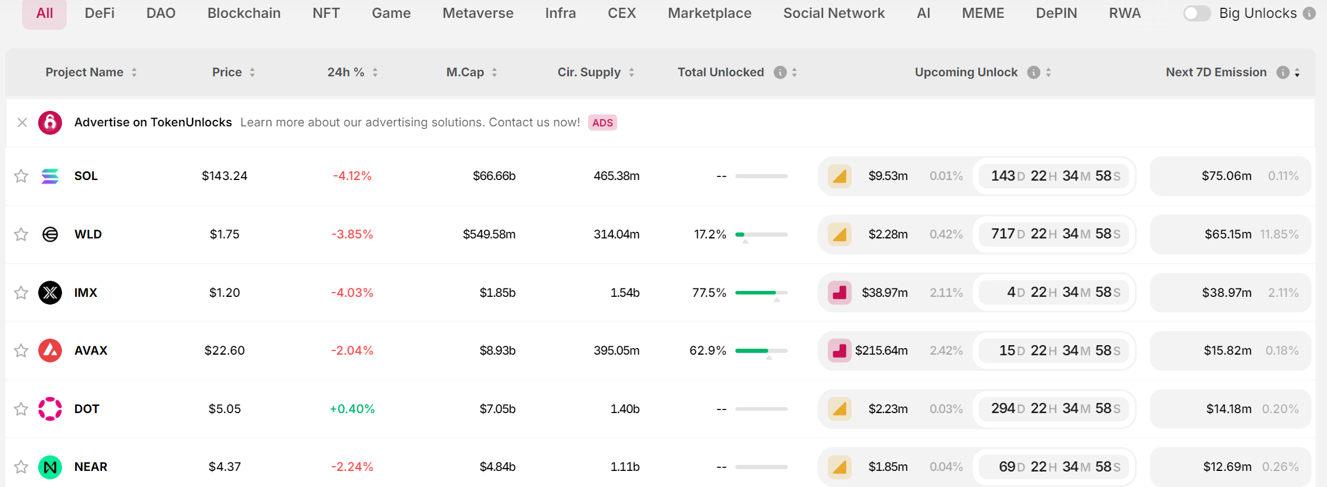Click the Upcoming Unlock info icon

1034,72
